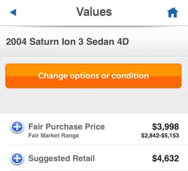This screenshot has height=171, width=188.
Task: Tap the 2004 Saturn Ion 3 Sedan 4D heading
Action: coord(67,42)
